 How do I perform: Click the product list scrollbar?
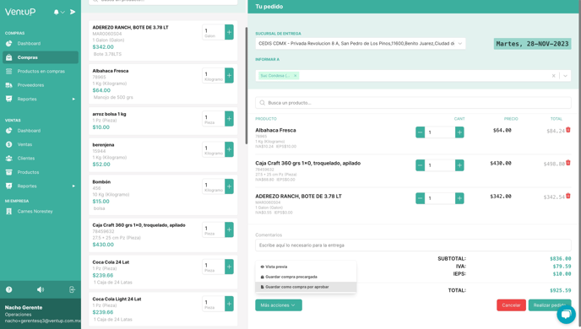(x=247, y=85)
